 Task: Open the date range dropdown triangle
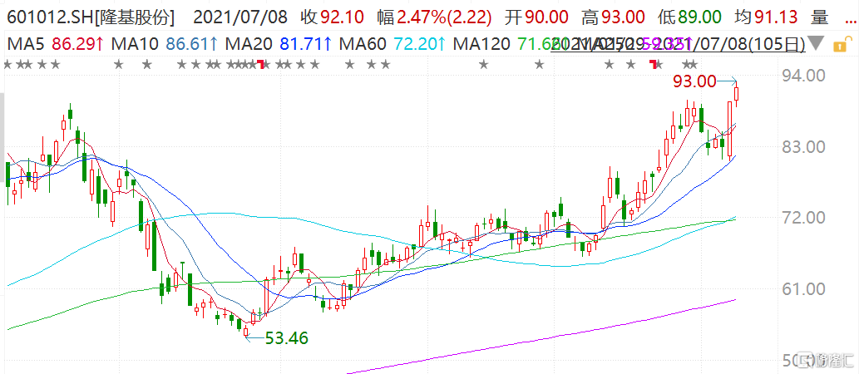pyautogui.click(x=815, y=42)
